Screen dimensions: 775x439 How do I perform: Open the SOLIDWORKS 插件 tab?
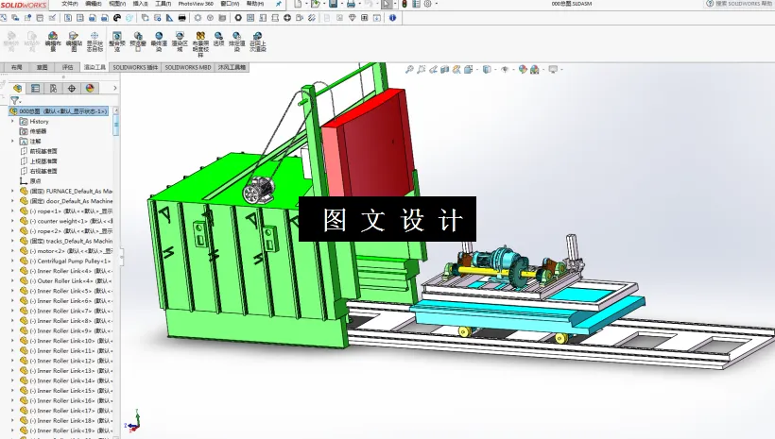click(x=135, y=67)
